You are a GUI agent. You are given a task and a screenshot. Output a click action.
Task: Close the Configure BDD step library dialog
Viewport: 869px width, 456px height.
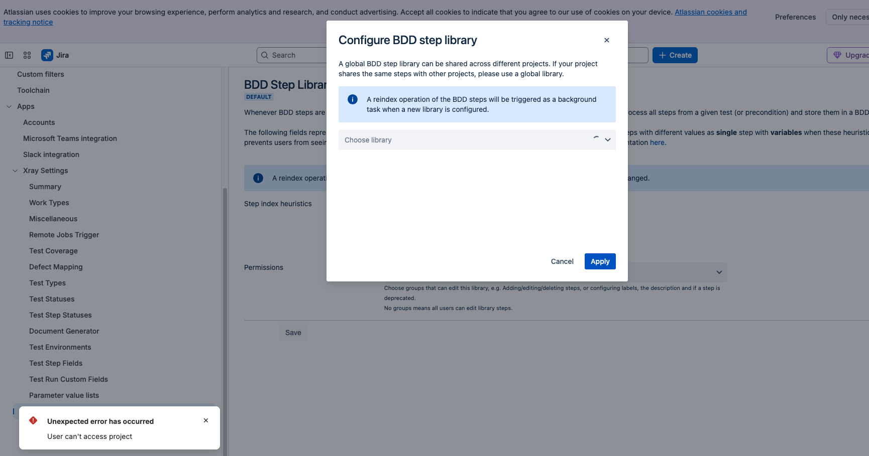(x=606, y=40)
